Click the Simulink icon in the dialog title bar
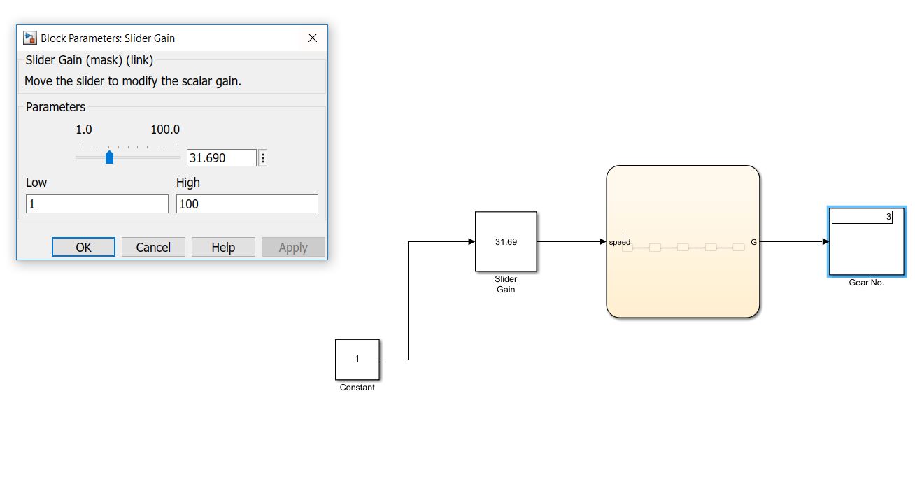 [x=29, y=38]
